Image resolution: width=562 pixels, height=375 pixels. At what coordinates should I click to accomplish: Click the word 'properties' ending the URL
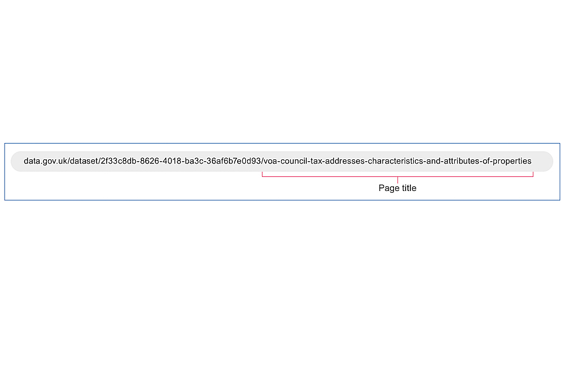512,161
